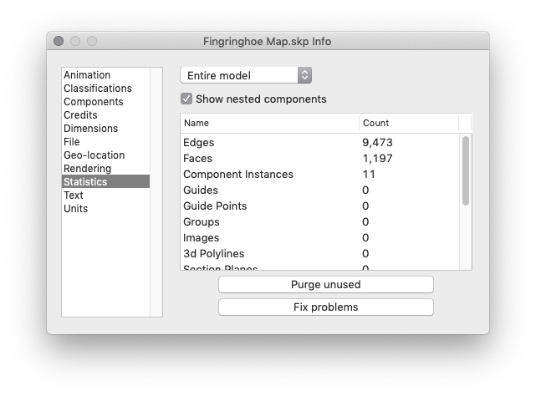Click the 9,473 edges count value

click(x=377, y=143)
